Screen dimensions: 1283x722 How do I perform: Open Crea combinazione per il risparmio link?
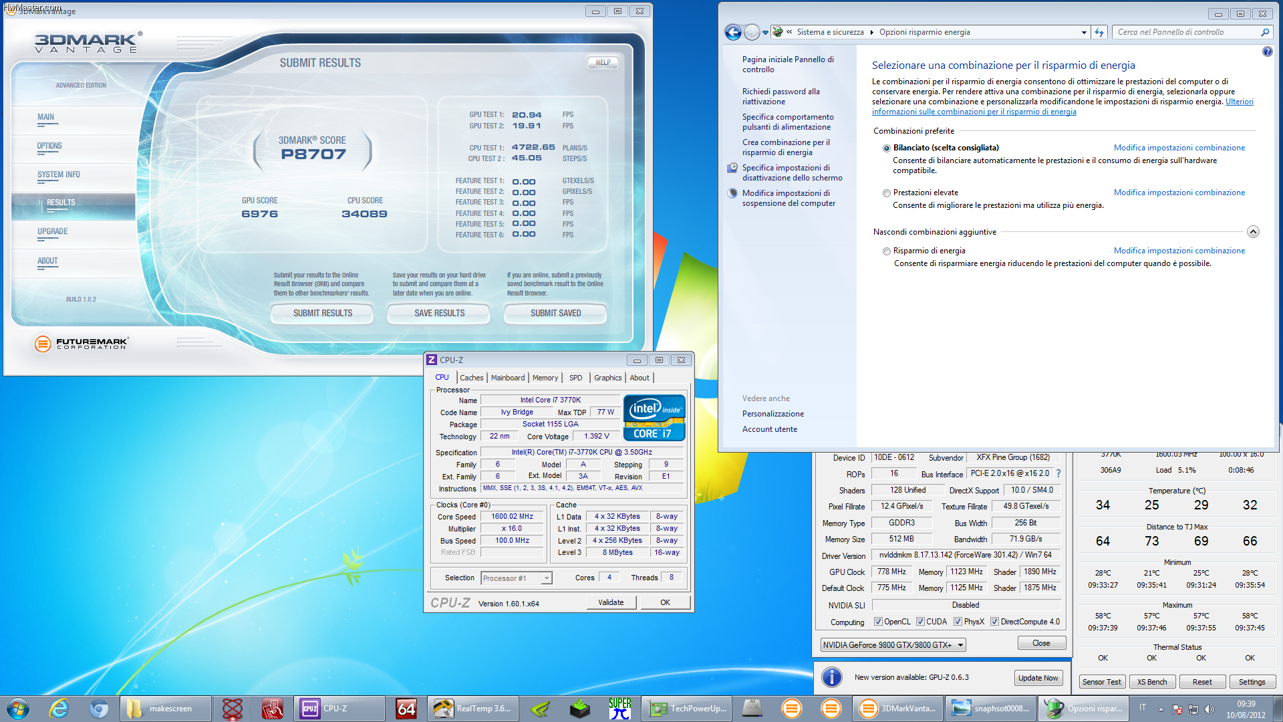(786, 147)
